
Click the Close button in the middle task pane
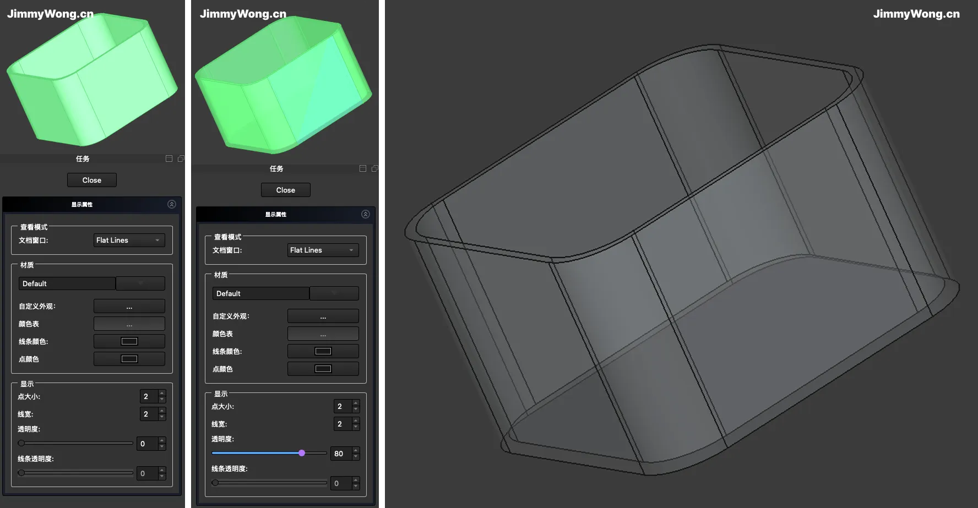click(x=286, y=190)
